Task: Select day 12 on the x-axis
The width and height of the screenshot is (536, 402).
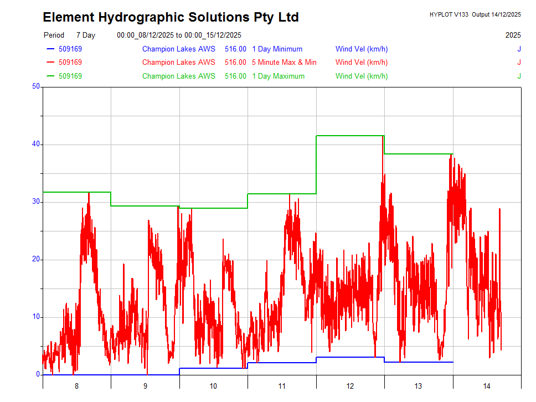Action: point(350,386)
